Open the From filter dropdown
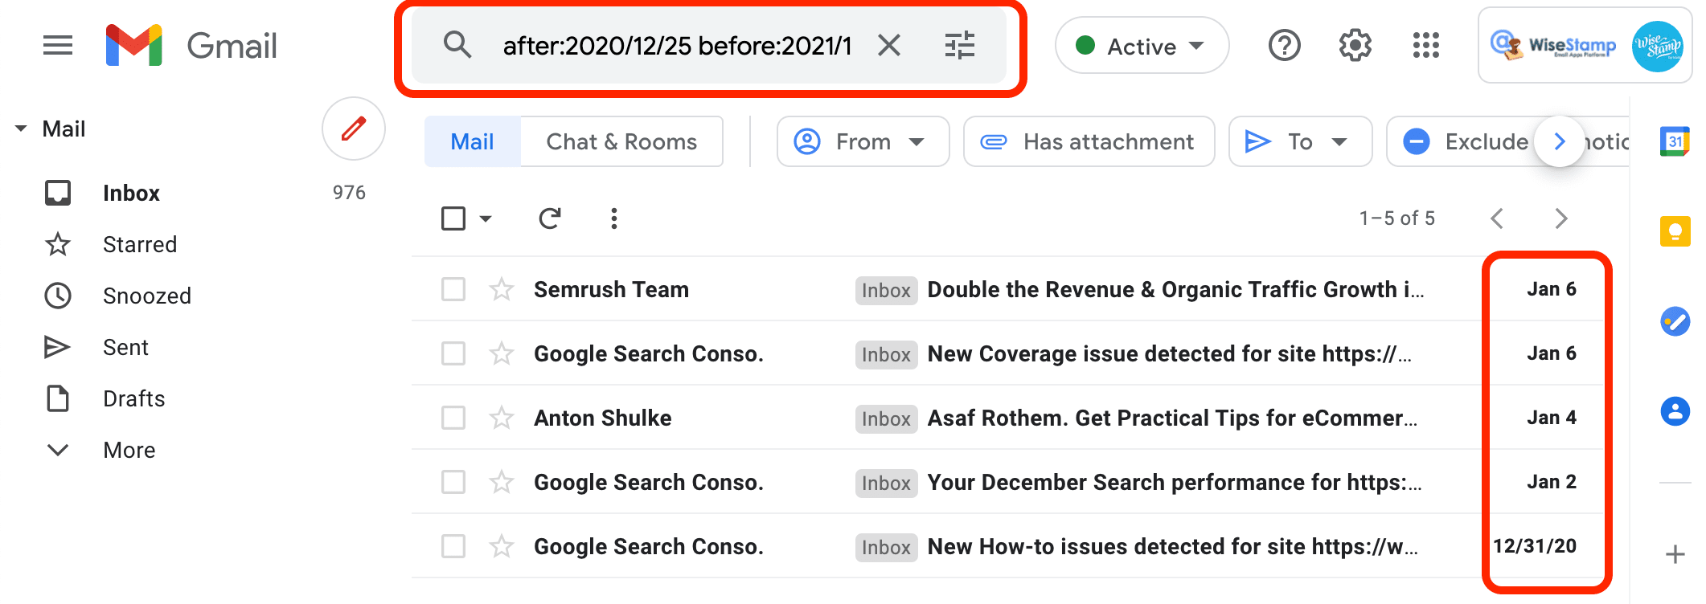This screenshot has height=604, width=1706. [x=863, y=142]
